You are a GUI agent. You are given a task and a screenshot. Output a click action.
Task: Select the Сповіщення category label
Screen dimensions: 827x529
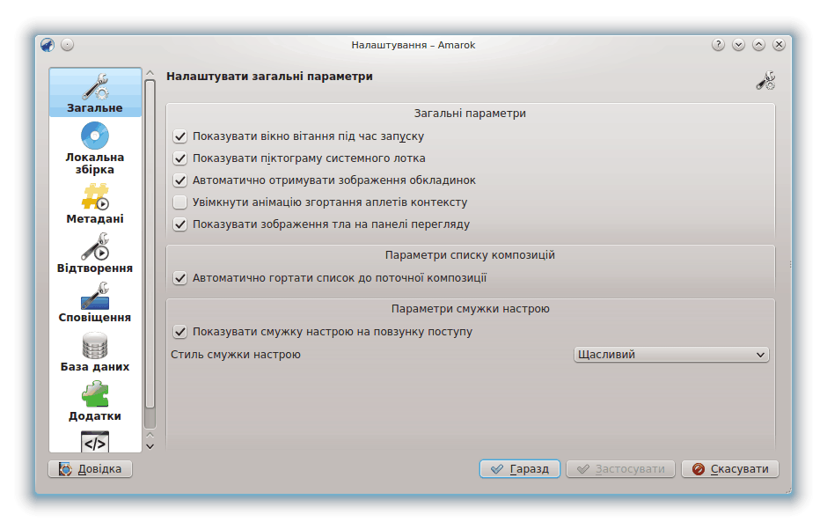pyautogui.click(x=95, y=318)
